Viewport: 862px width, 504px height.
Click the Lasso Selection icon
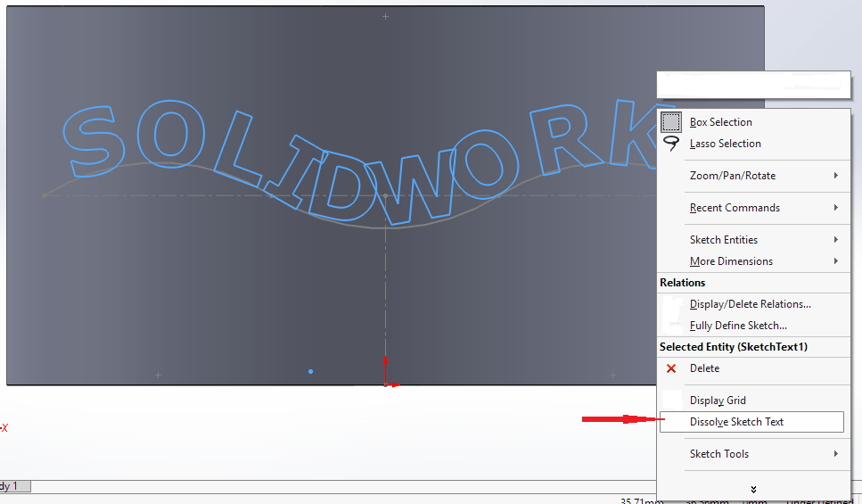pos(670,144)
